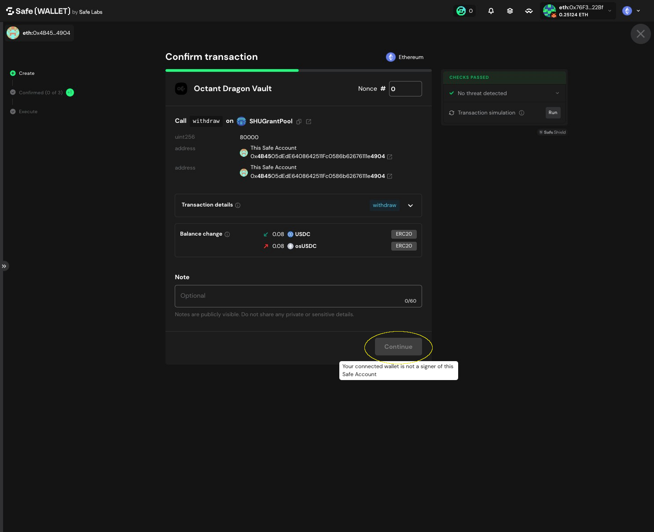Click the simulation refresh icon
Screen dimensions: 654x532
452,113
